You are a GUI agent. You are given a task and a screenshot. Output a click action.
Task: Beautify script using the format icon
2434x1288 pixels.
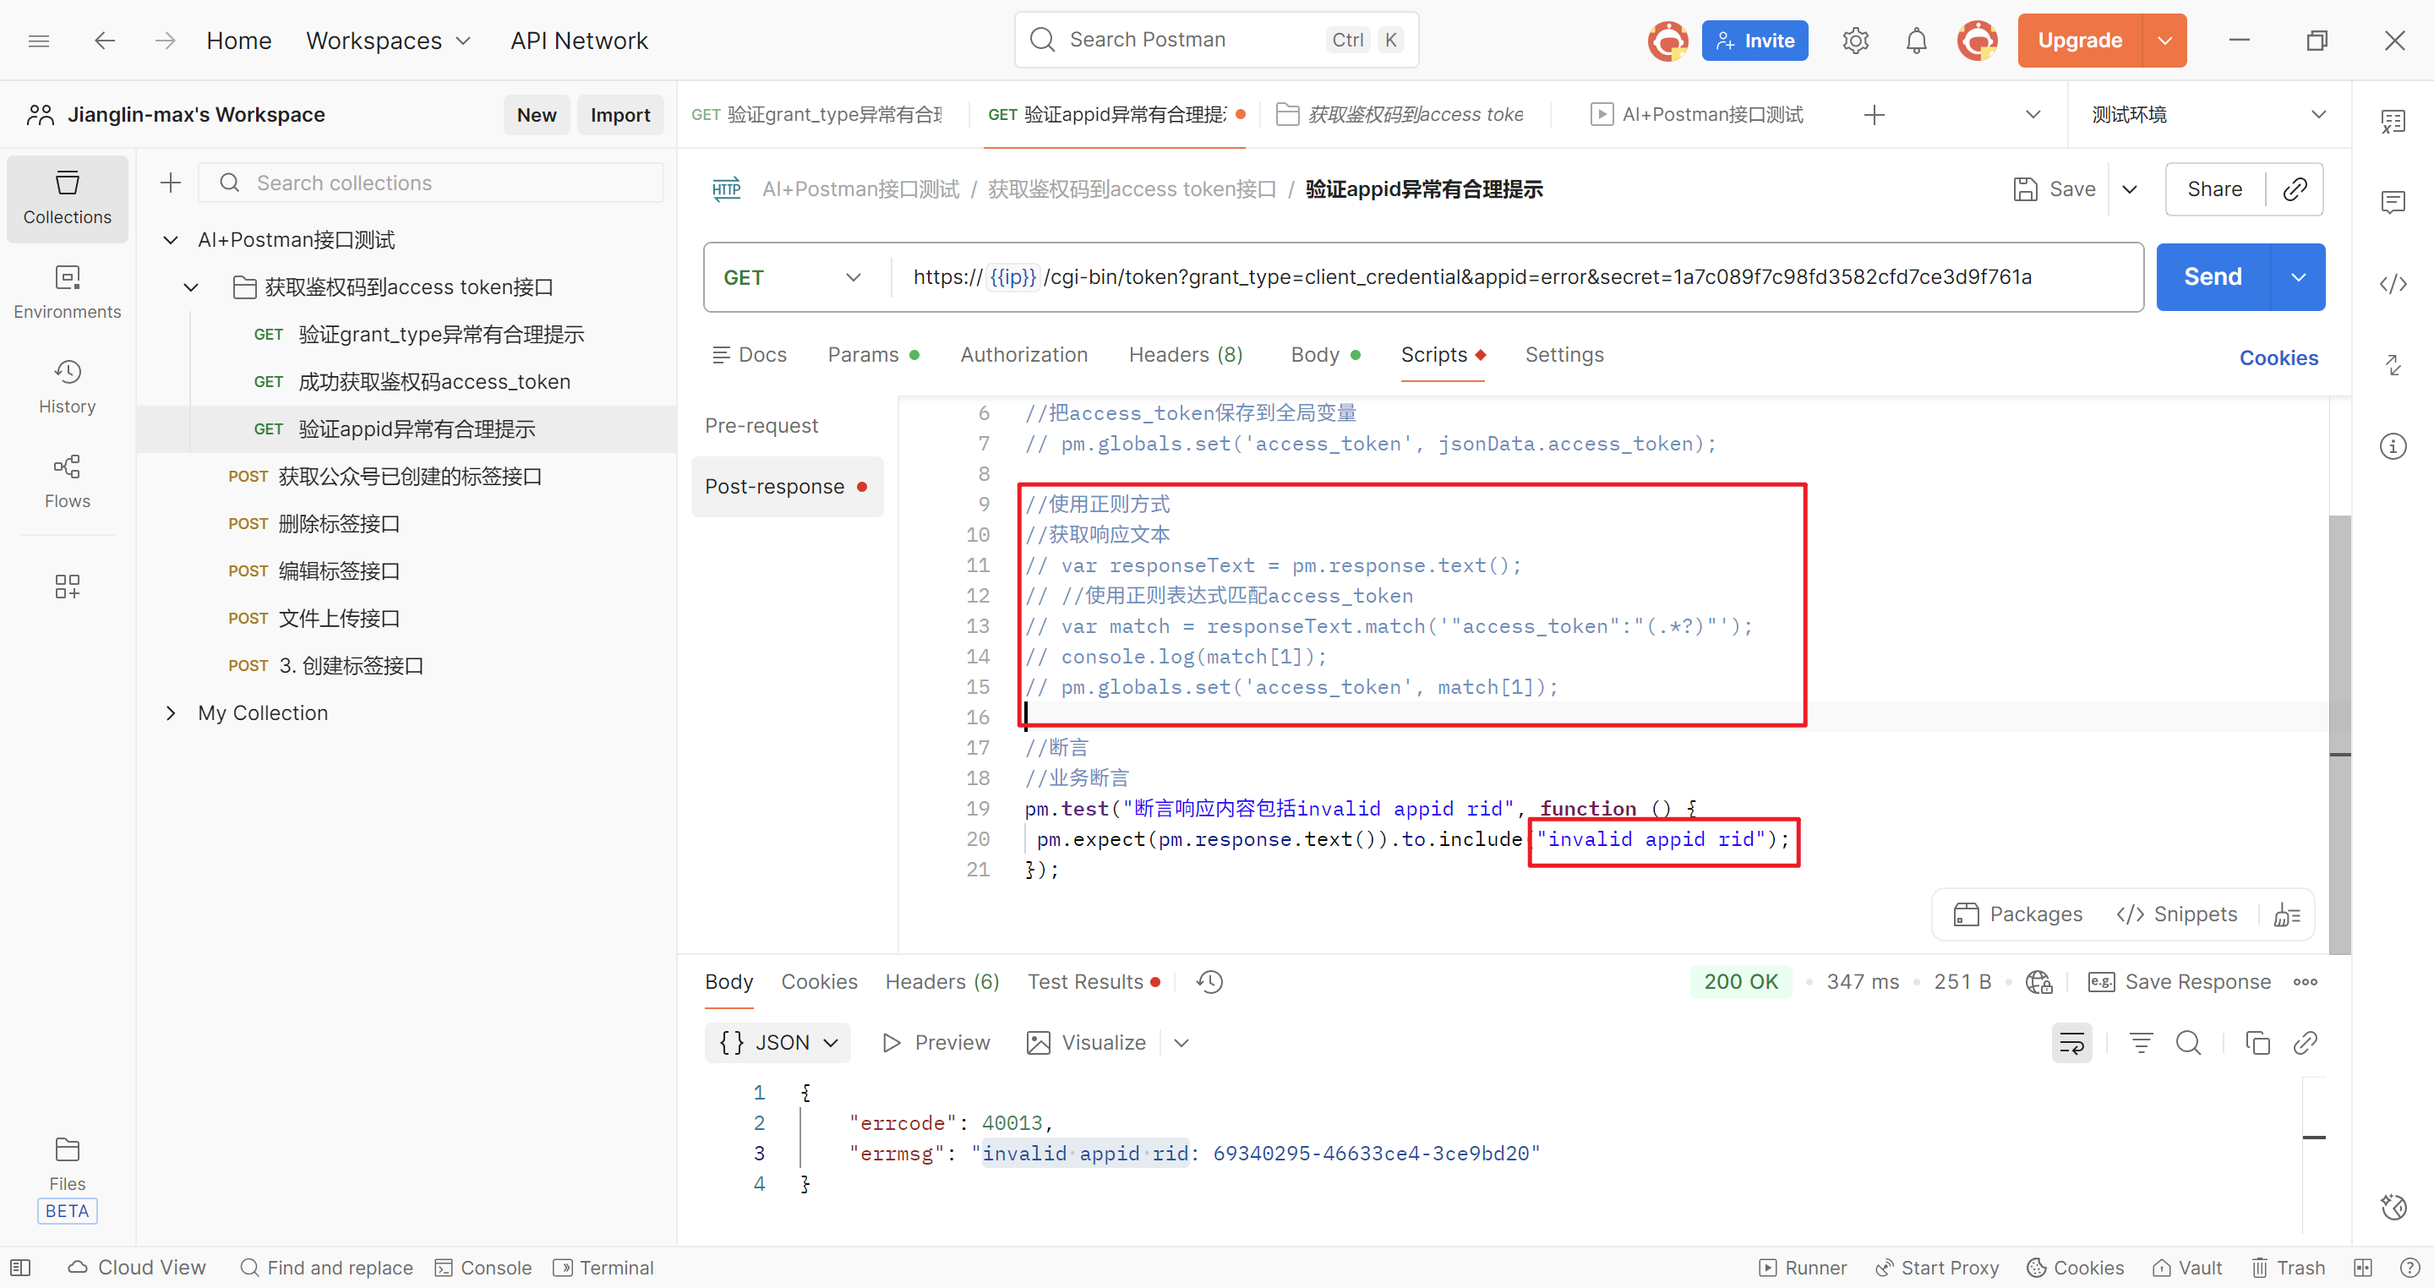[2287, 914]
